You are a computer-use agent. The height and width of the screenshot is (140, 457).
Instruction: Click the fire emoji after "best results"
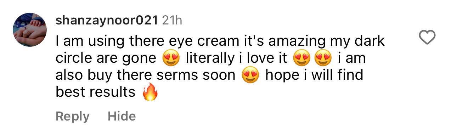(x=150, y=92)
